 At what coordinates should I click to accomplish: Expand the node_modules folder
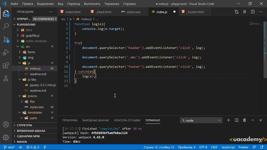click(x=36, y=41)
